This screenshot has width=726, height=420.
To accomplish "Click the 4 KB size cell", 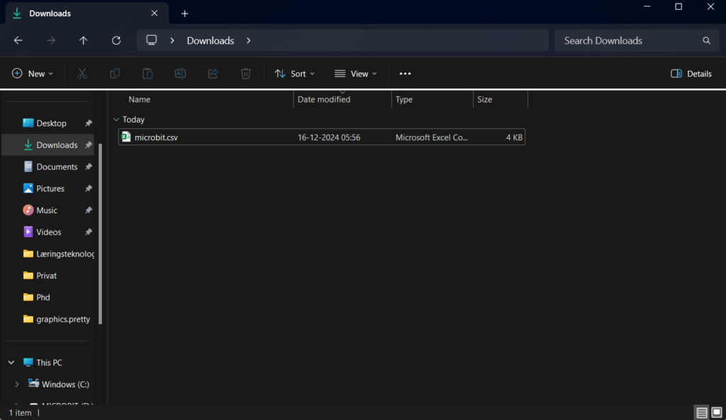I will click(514, 137).
